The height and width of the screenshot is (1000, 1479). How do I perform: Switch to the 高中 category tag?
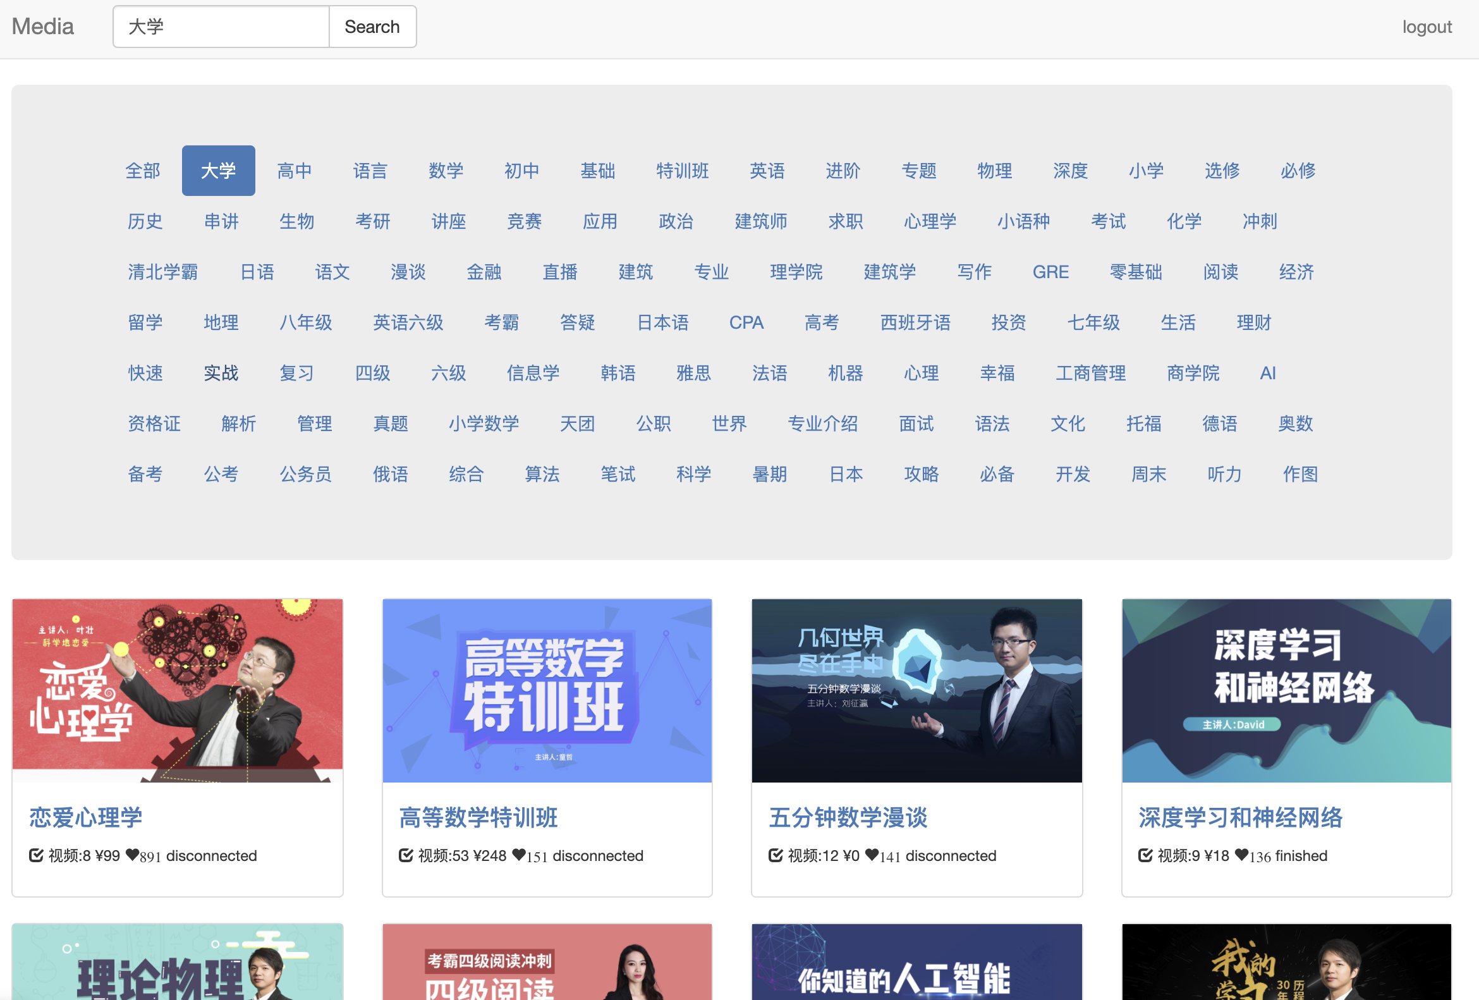(295, 171)
